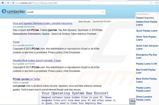
Task: Click the www.pcrisk.com/removal URL text
Action: 24,27
